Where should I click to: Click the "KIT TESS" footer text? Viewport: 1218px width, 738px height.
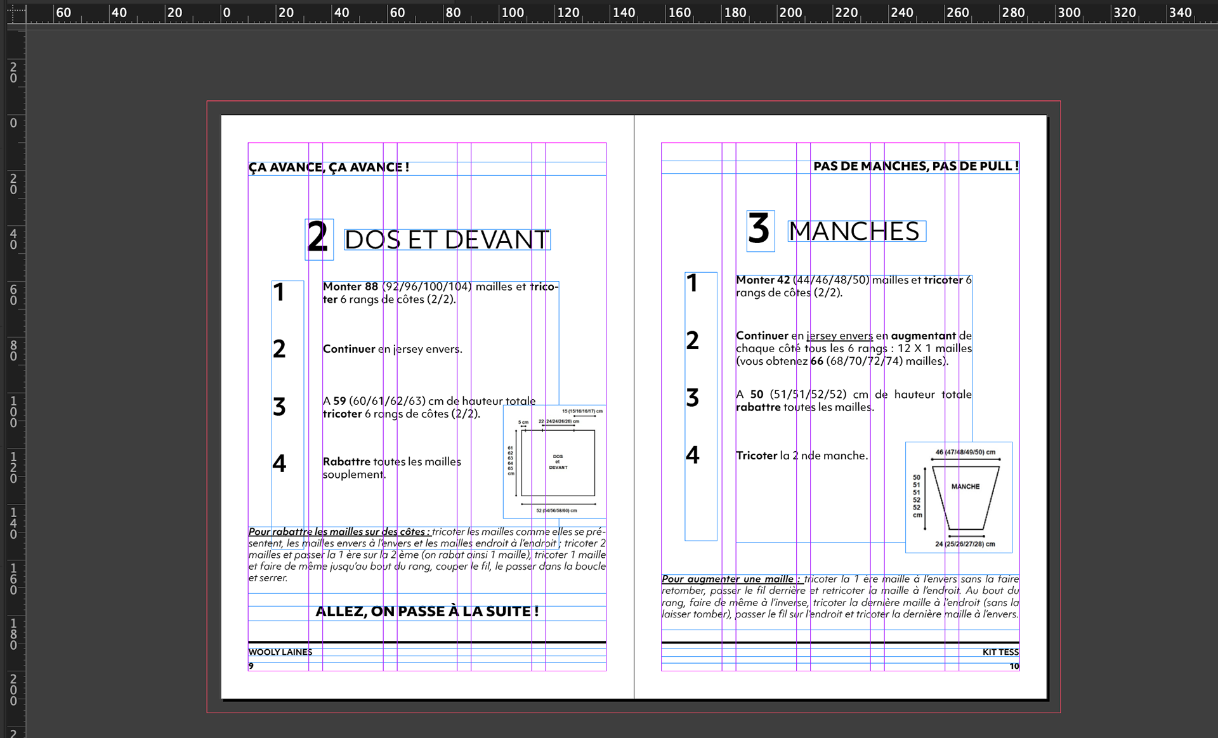pos(1000,652)
